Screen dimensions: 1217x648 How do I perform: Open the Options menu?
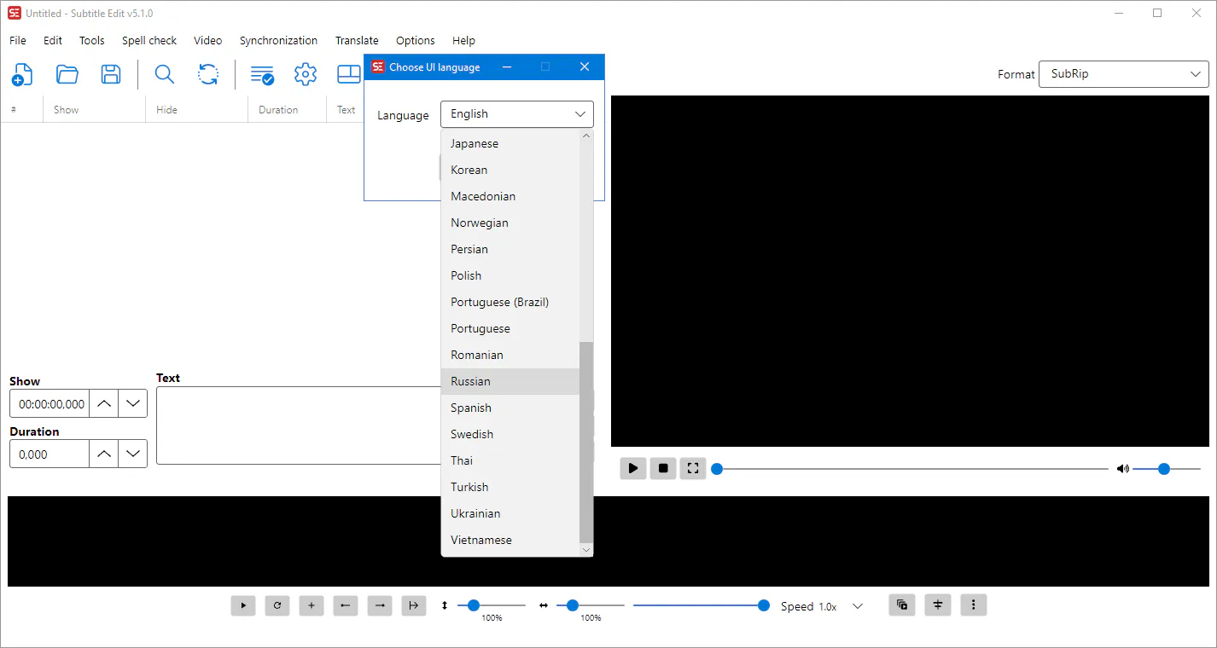[x=416, y=40]
